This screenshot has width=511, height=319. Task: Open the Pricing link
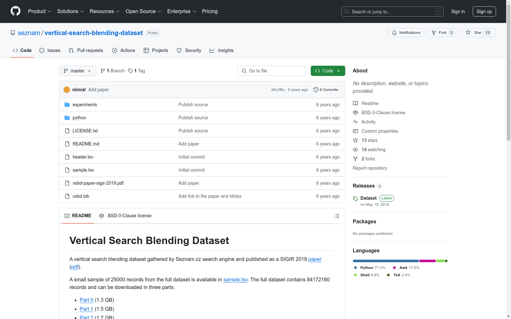[210, 11]
